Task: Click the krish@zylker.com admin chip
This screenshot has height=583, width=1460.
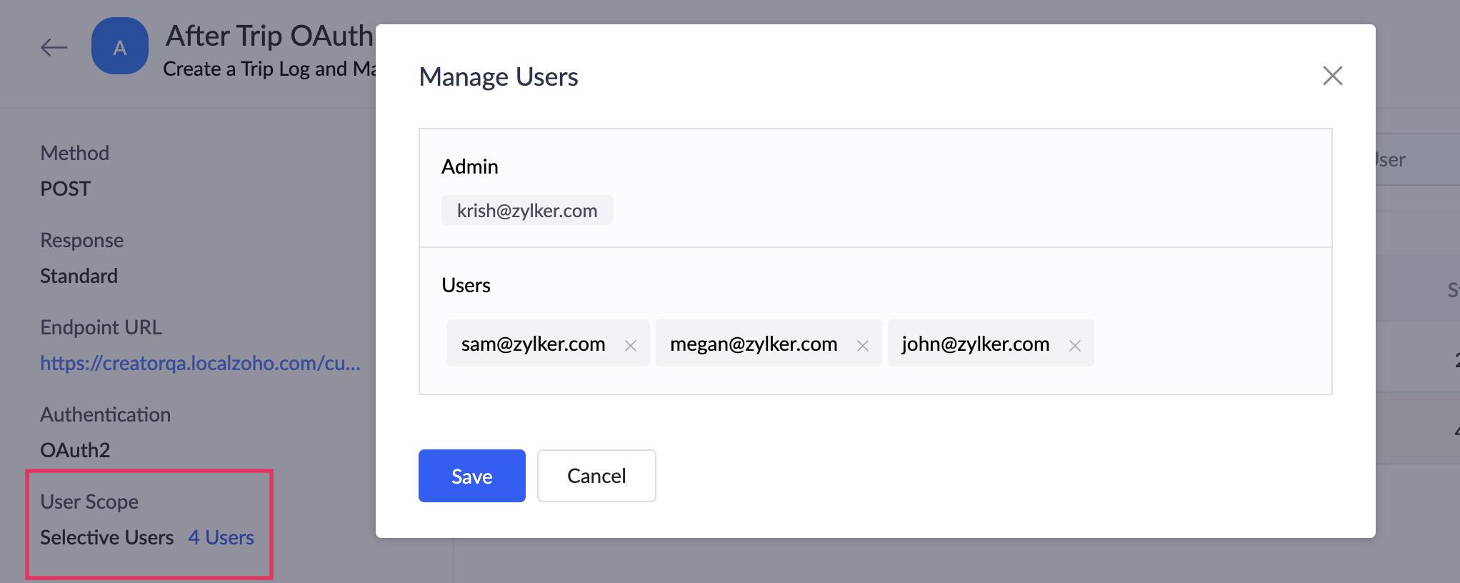Action: click(527, 211)
